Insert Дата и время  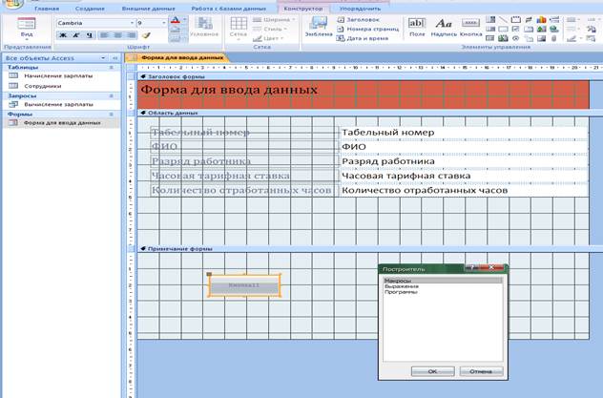(363, 38)
